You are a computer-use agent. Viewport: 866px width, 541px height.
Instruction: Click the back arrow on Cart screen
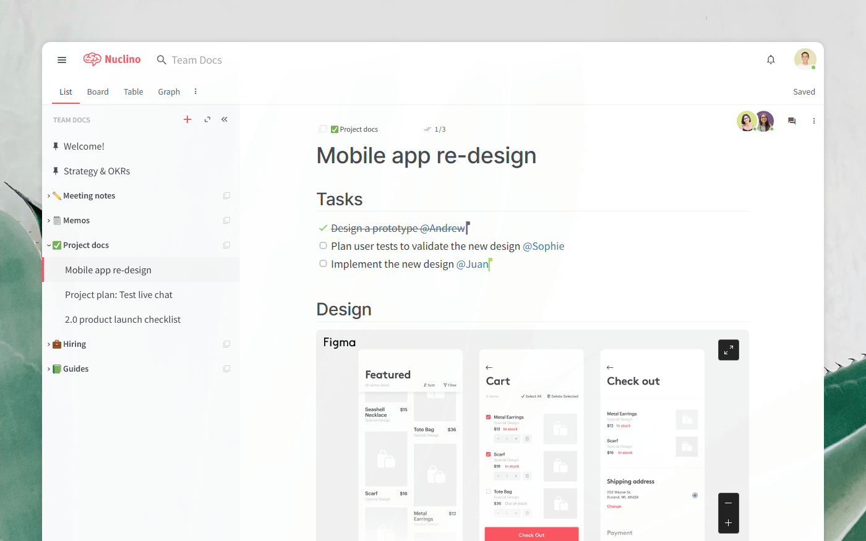pyautogui.click(x=489, y=367)
